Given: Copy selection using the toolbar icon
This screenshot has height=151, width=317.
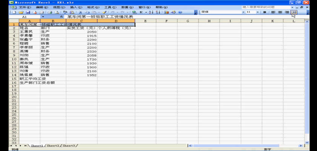Looking at the screenshot, I should click(x=87, y=12).
